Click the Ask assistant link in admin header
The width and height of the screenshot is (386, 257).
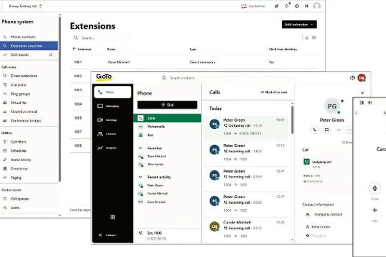(x=253, y=6)
